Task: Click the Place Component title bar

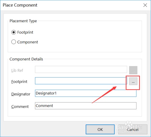Action: (x=70, y=5)
